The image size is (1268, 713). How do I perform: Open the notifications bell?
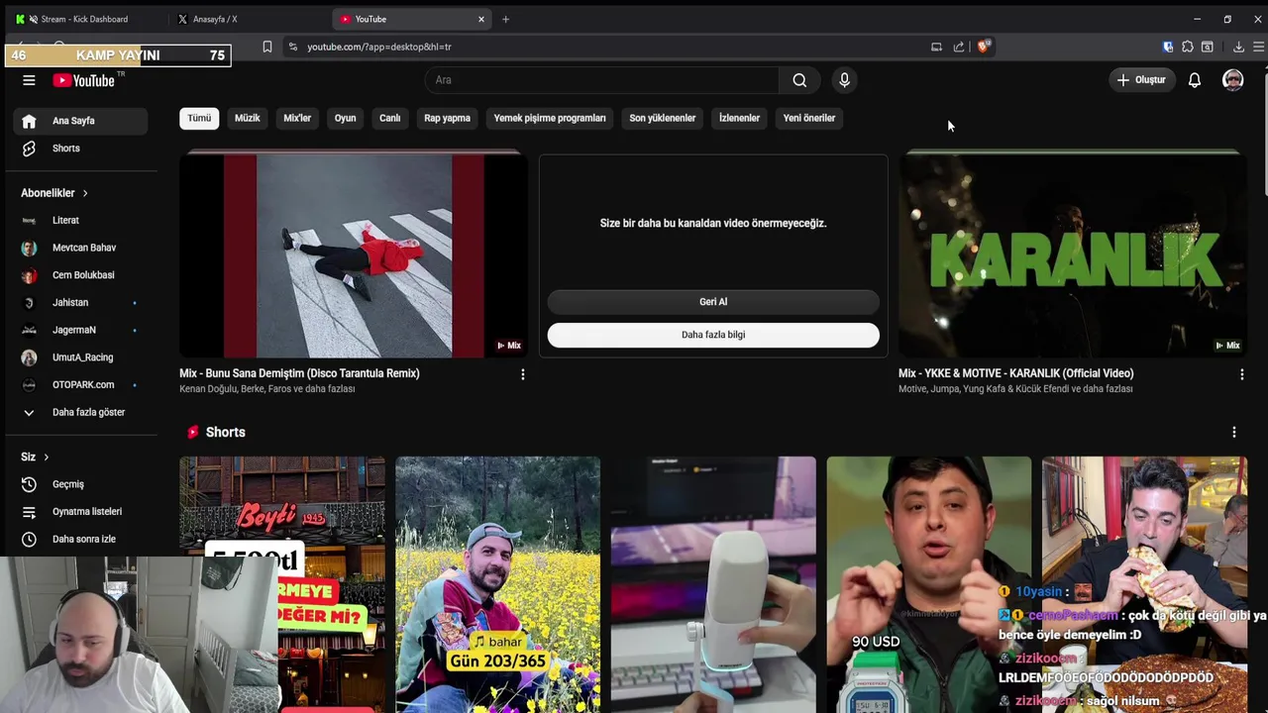[1195, 80]
